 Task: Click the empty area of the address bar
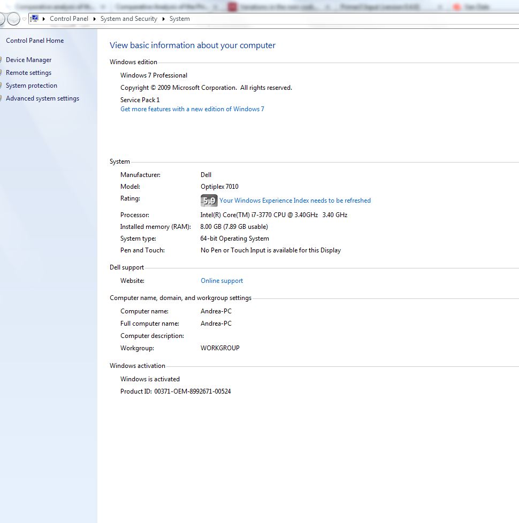[348, 19]
